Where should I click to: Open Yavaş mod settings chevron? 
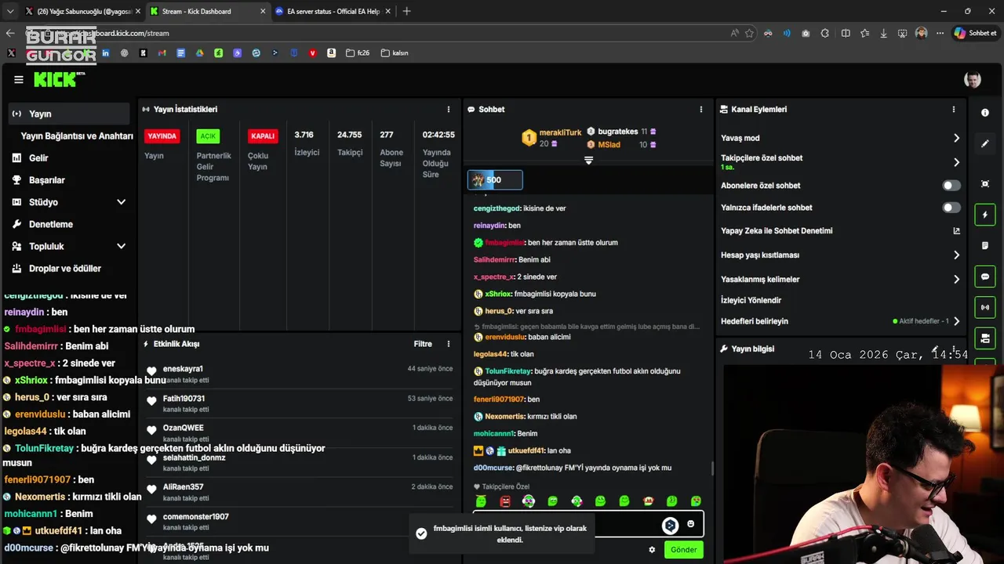956,138
